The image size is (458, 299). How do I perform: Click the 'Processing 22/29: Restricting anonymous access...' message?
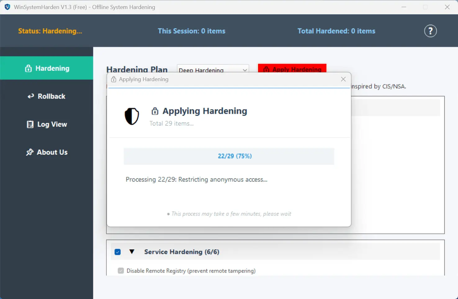196,180
